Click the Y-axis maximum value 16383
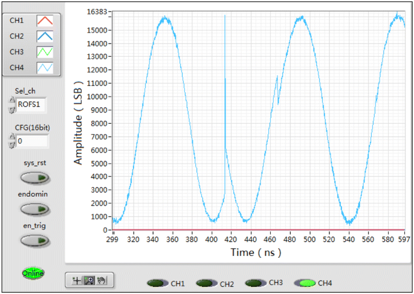 97,12
